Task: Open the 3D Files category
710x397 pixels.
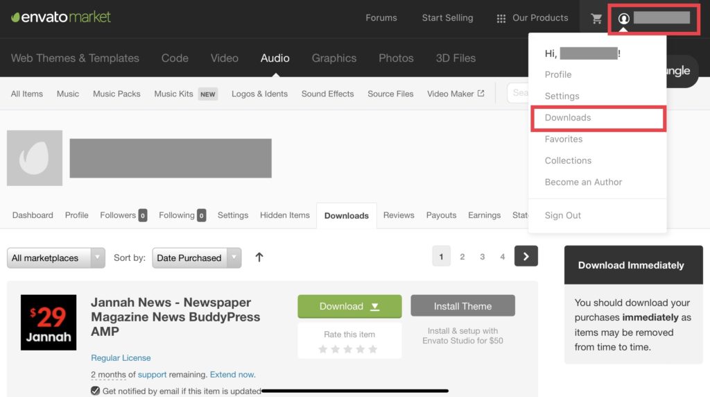Action: click(x=456, y=58)
